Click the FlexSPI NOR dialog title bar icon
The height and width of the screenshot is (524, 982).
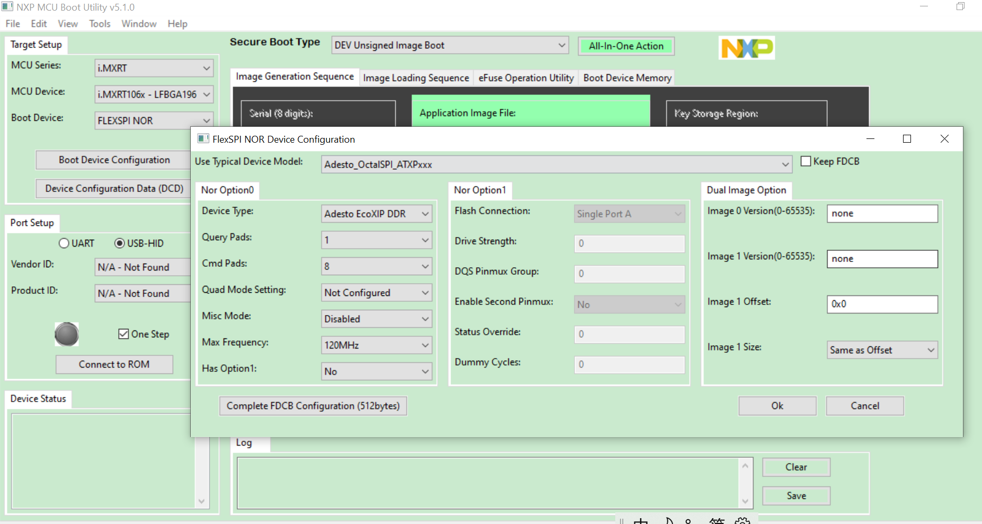(202, 138)
